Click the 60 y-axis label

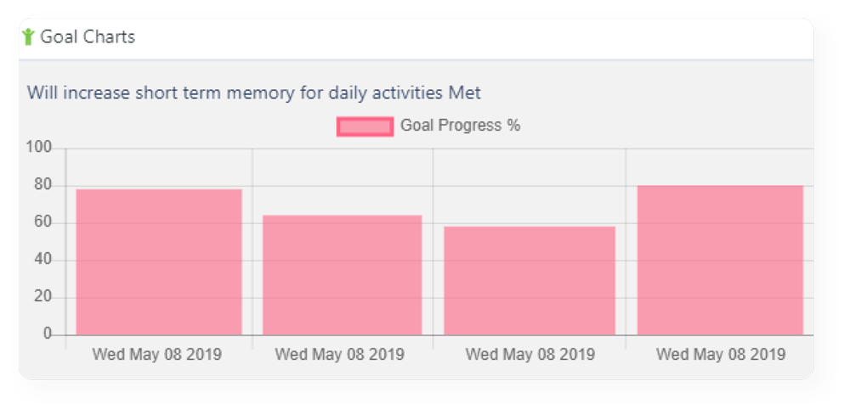pyautogui.click(x=42, y=222)
